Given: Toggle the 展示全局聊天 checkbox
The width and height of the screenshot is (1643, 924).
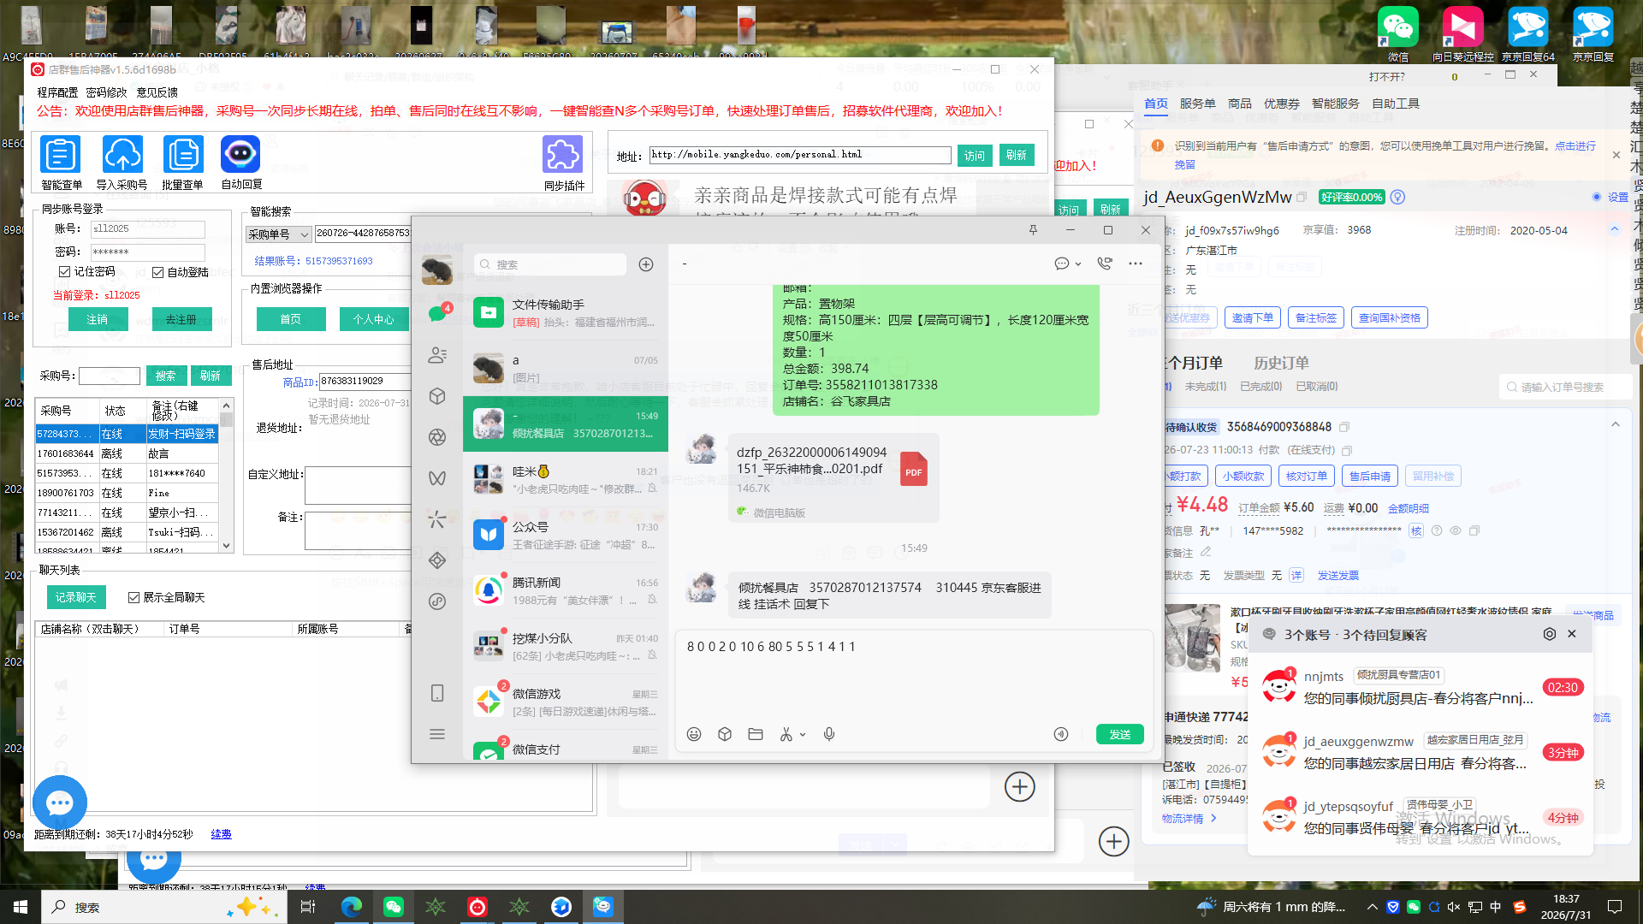Looking at the screenshot, I should [133, 597].
